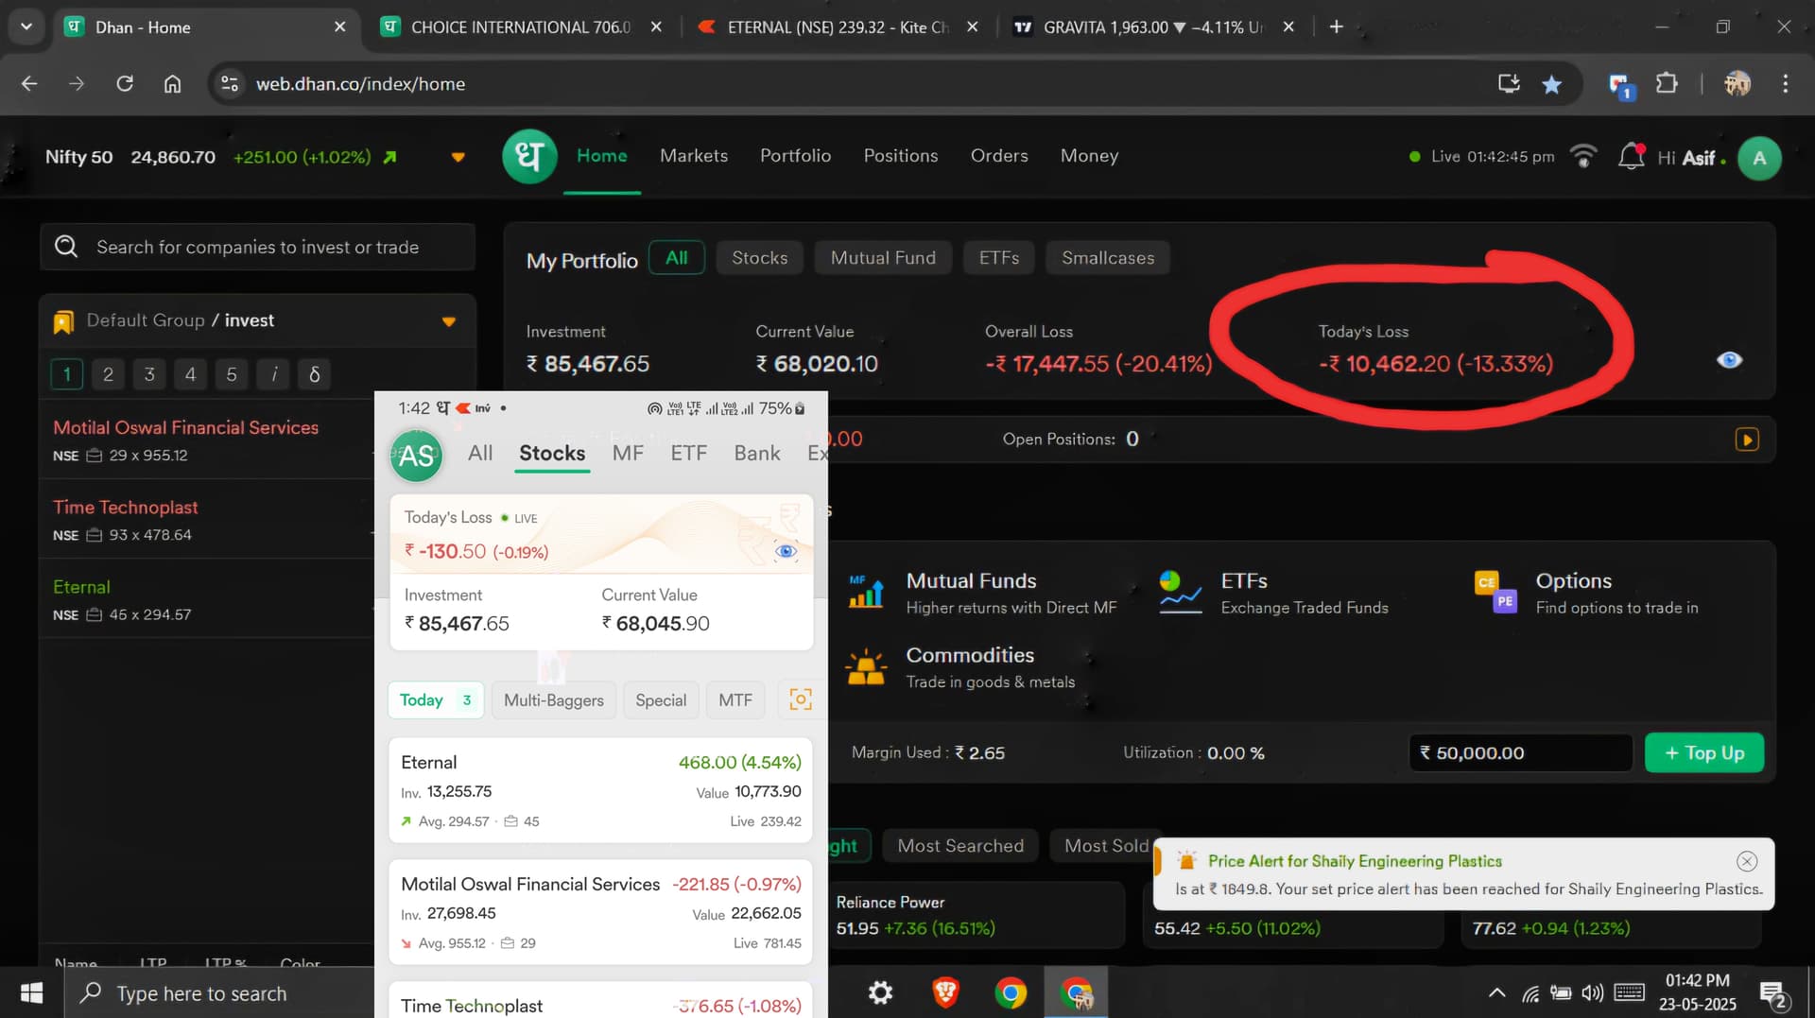Open Chrome extensions puzzle icon
Viewport: 1815px width, 1018px height.
pyautogui.click(x=1667, y=84)
